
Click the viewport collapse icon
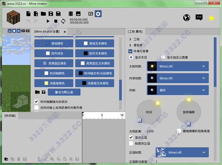28,31
